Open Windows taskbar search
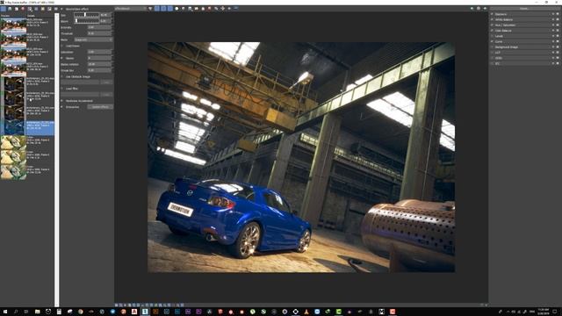 pyautogui.click(x=16, y=312)
